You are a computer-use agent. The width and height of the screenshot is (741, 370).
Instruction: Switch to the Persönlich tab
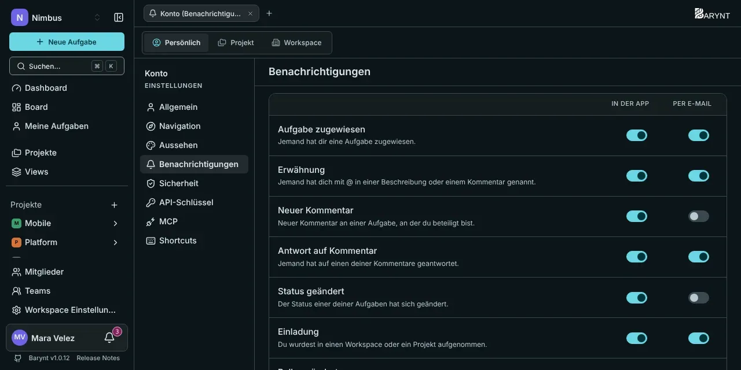pos(177,43)
